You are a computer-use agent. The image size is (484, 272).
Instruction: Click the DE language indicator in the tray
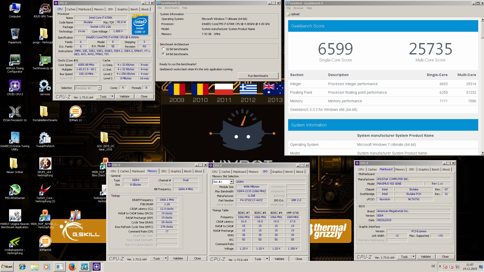(x=433, y=266)
